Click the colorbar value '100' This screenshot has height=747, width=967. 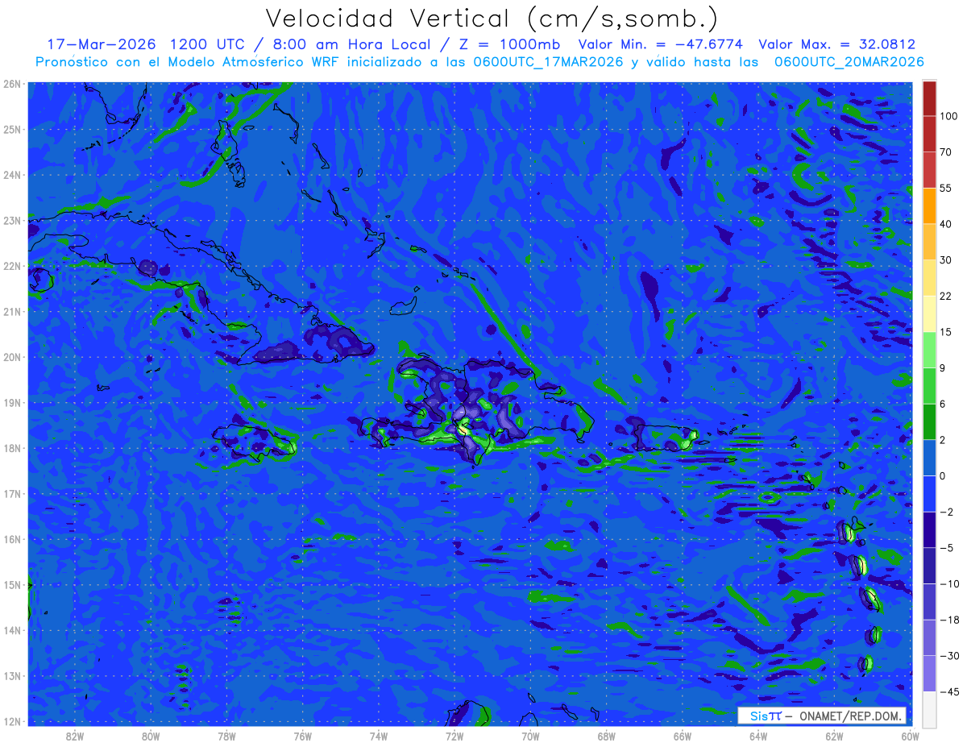pos(948,117)
